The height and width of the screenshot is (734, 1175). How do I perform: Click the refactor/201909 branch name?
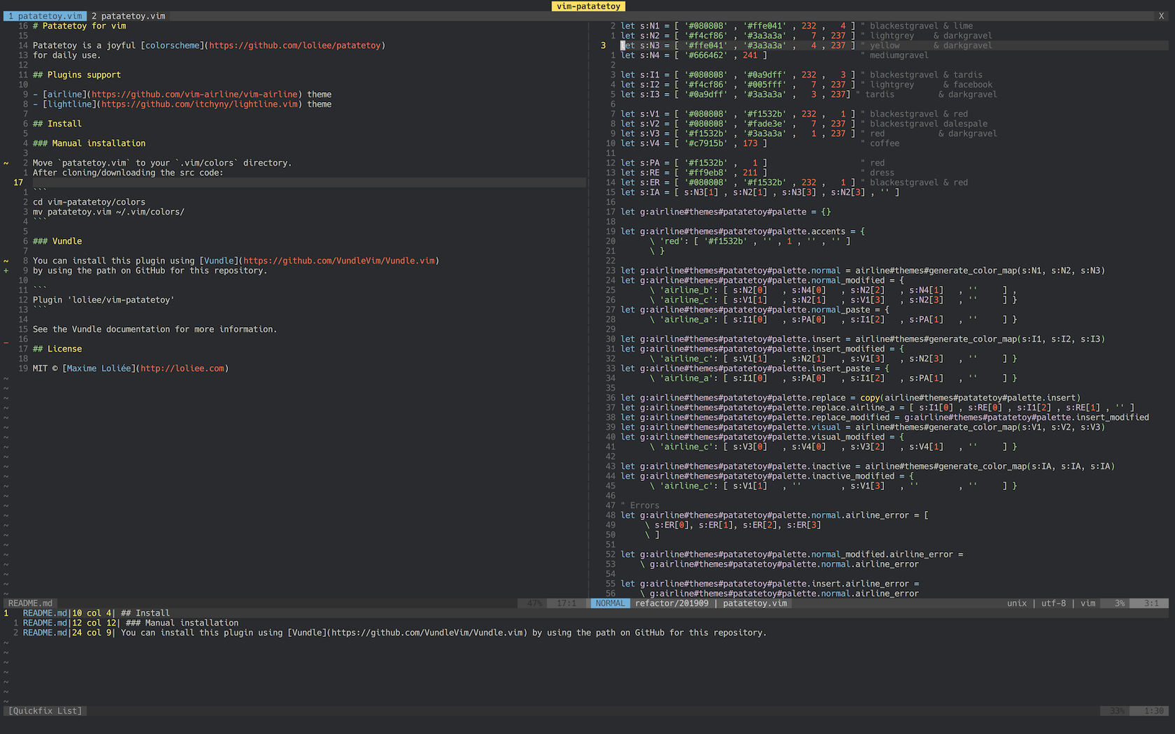click(x=671, y=603)
